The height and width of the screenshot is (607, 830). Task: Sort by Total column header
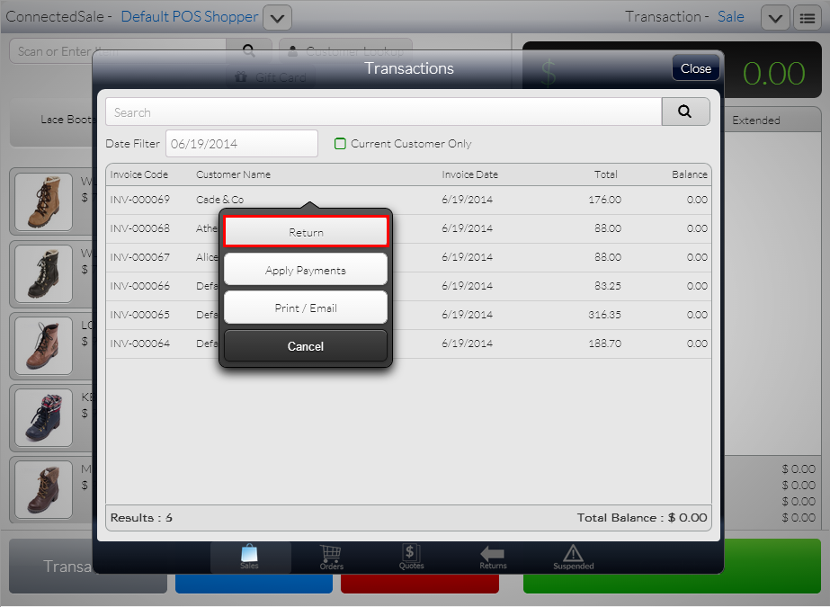[x=605, y=174]
